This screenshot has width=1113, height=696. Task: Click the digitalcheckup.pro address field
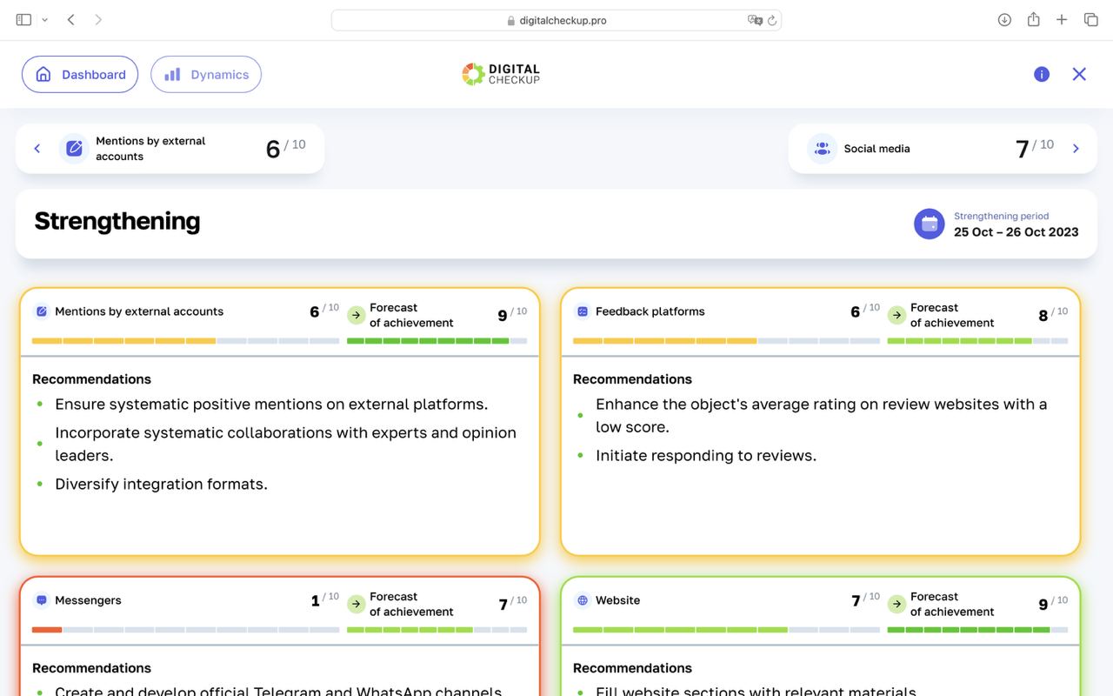(x=556, y=20)
